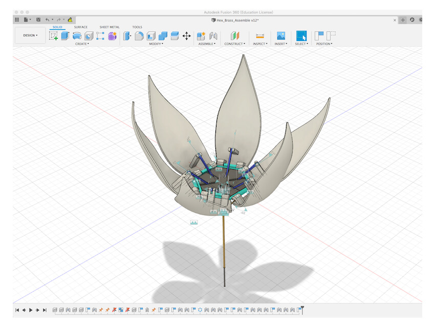Open the DESIGN workspace dropdown
Viewport: 435px width, 327px height.
[30, 35]
